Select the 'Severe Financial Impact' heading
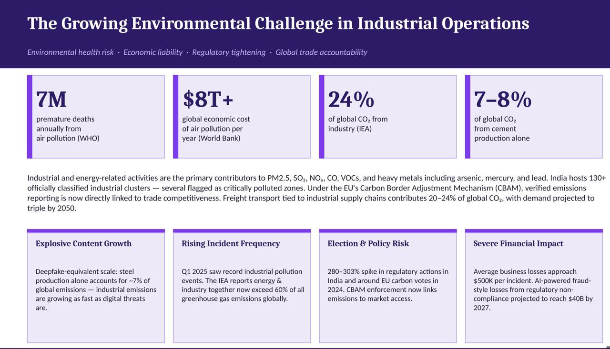Viewport: 610px width, 349px height. 518,244
